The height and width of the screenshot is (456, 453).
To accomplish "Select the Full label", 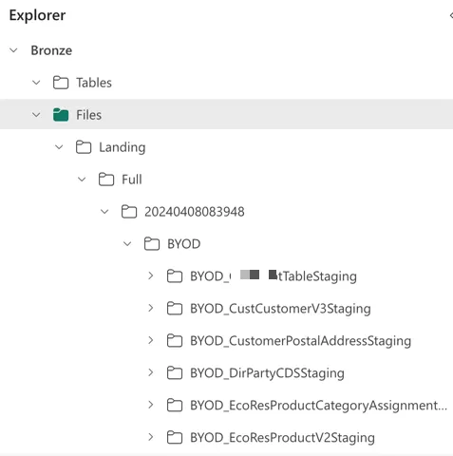I will [x=132, y=180].
